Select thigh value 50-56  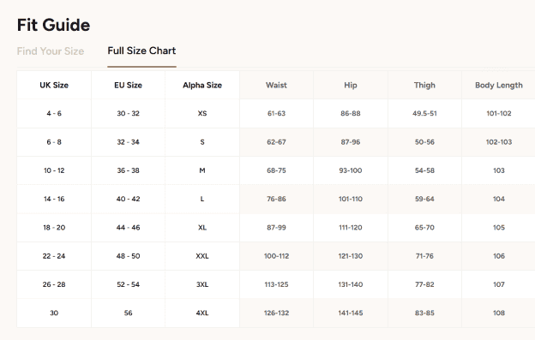424,142
